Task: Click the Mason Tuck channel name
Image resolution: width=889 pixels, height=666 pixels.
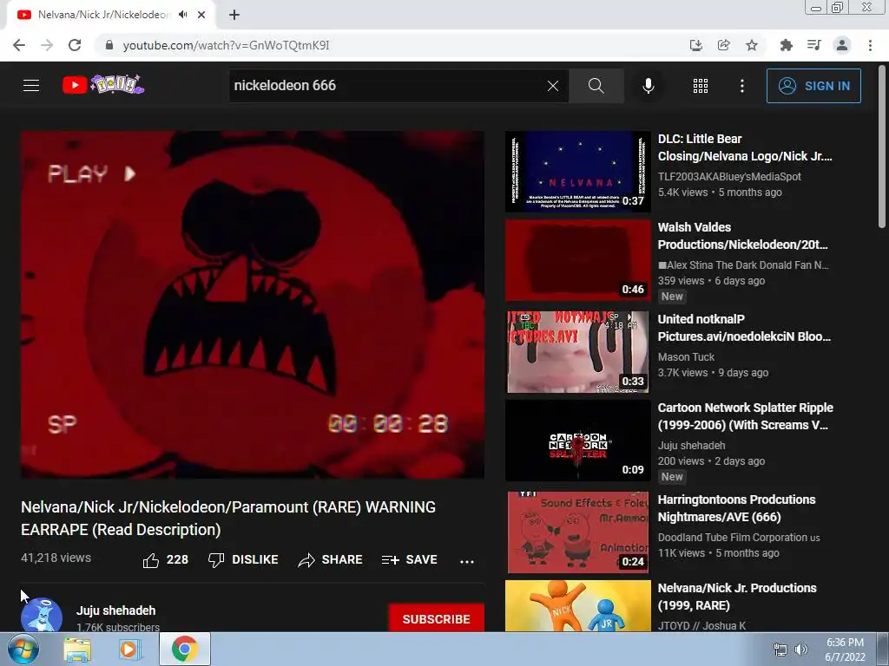Action: point(686,356)
